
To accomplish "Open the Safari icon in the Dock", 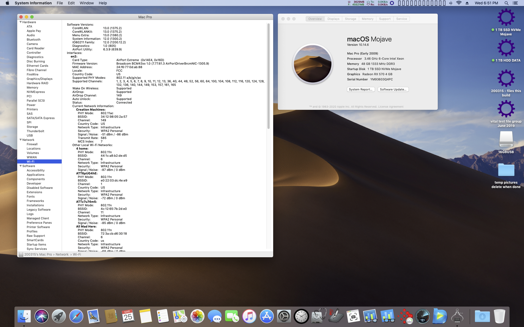I will tap(76, 316).
